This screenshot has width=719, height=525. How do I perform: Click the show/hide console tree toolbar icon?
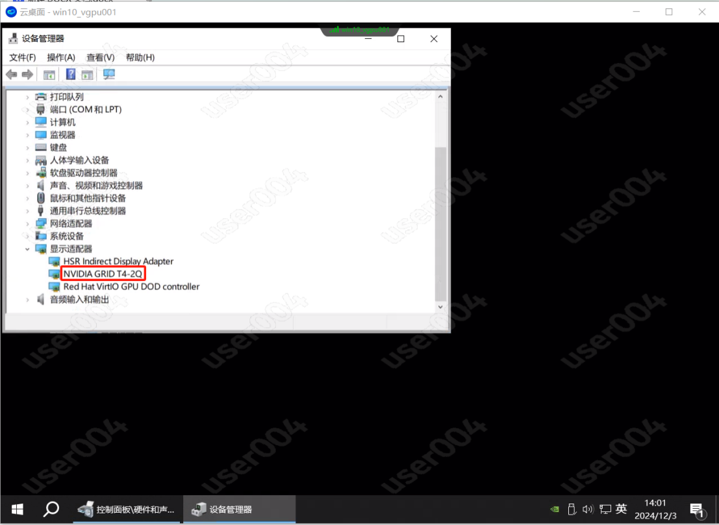(x=49, y=74)
